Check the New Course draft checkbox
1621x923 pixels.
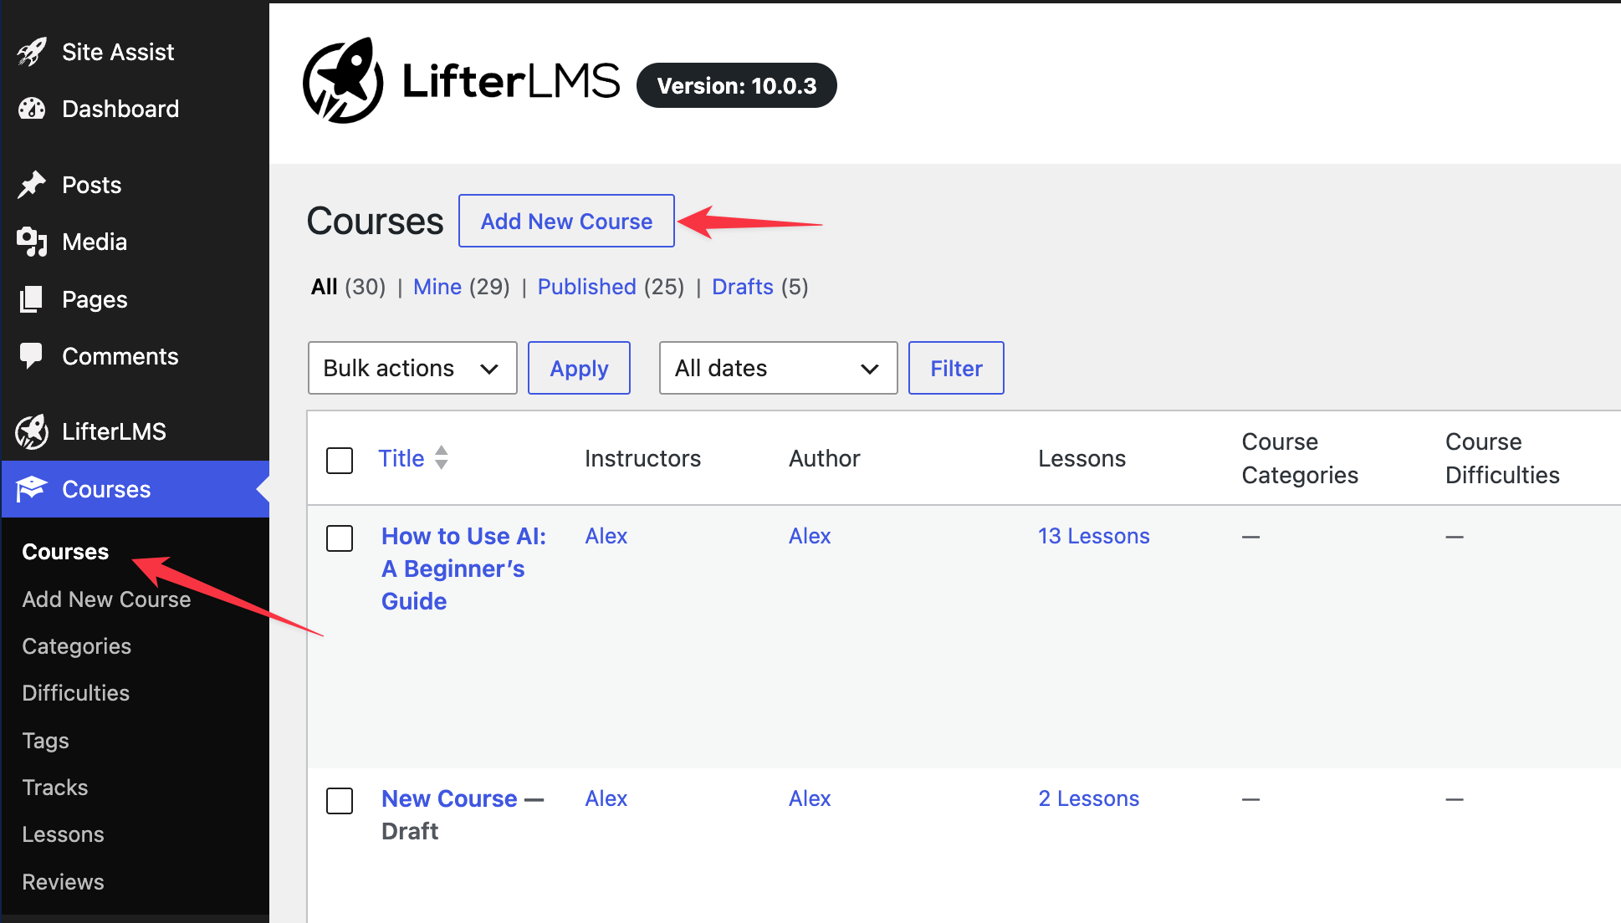click(x=340, y=801)
